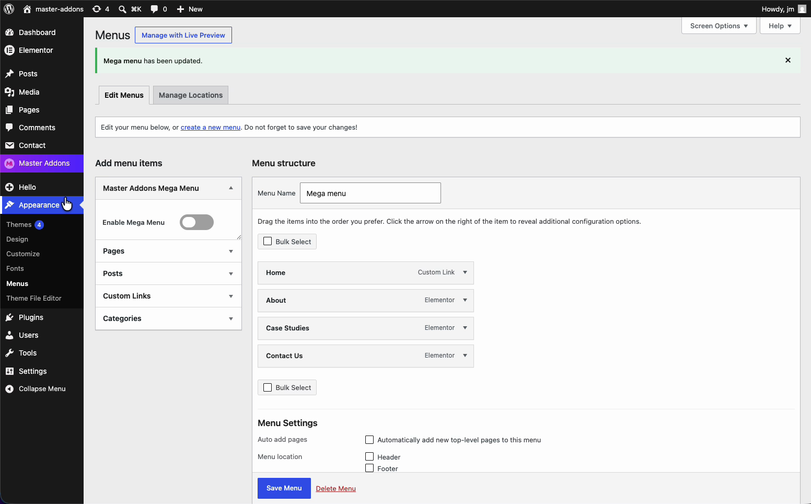Click the Elementor icon in sidebar

pos(9,50)
